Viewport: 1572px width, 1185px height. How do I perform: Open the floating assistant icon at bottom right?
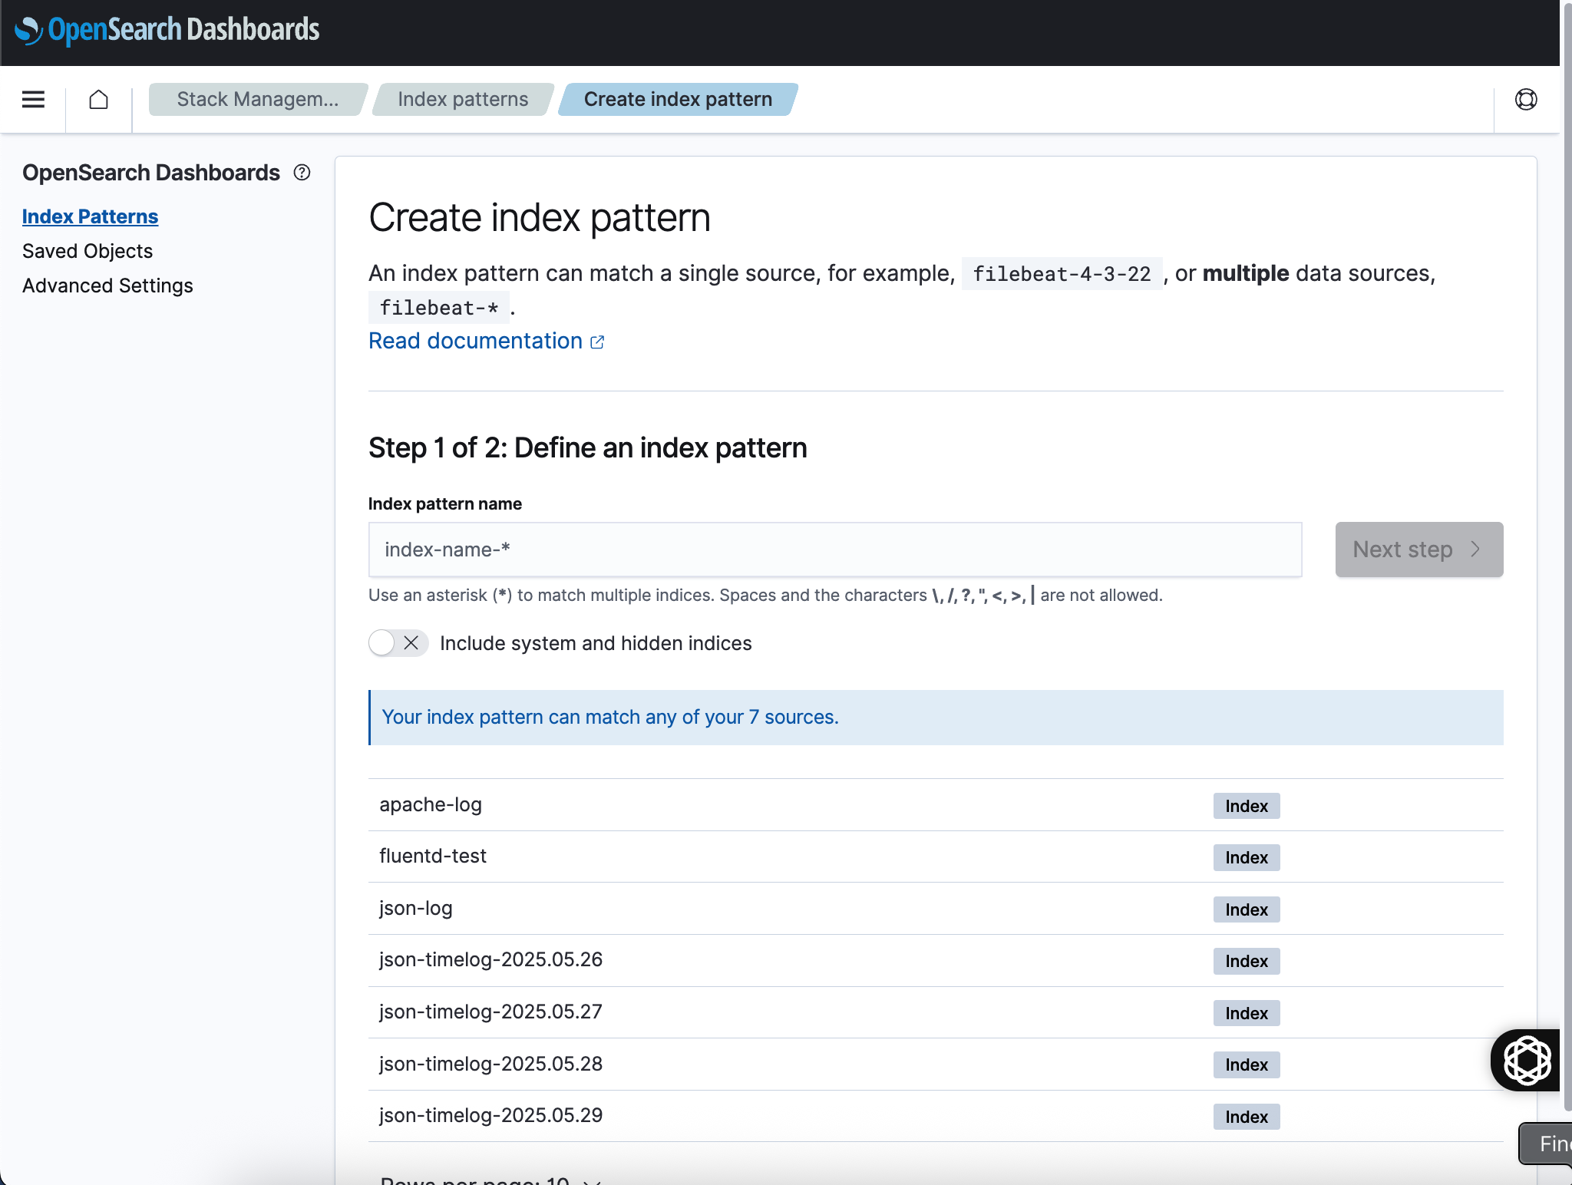click(x=1527, y=1060)
